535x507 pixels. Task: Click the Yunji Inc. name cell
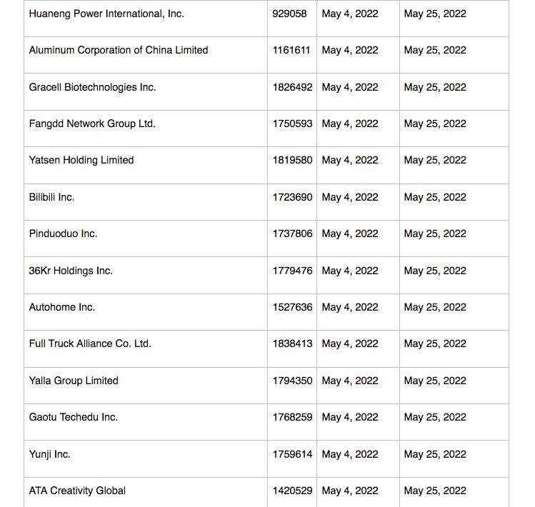[x=50, y=454]
